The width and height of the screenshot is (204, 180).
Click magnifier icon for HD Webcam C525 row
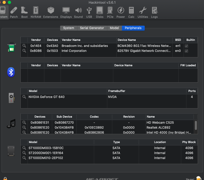pos(24,122)
